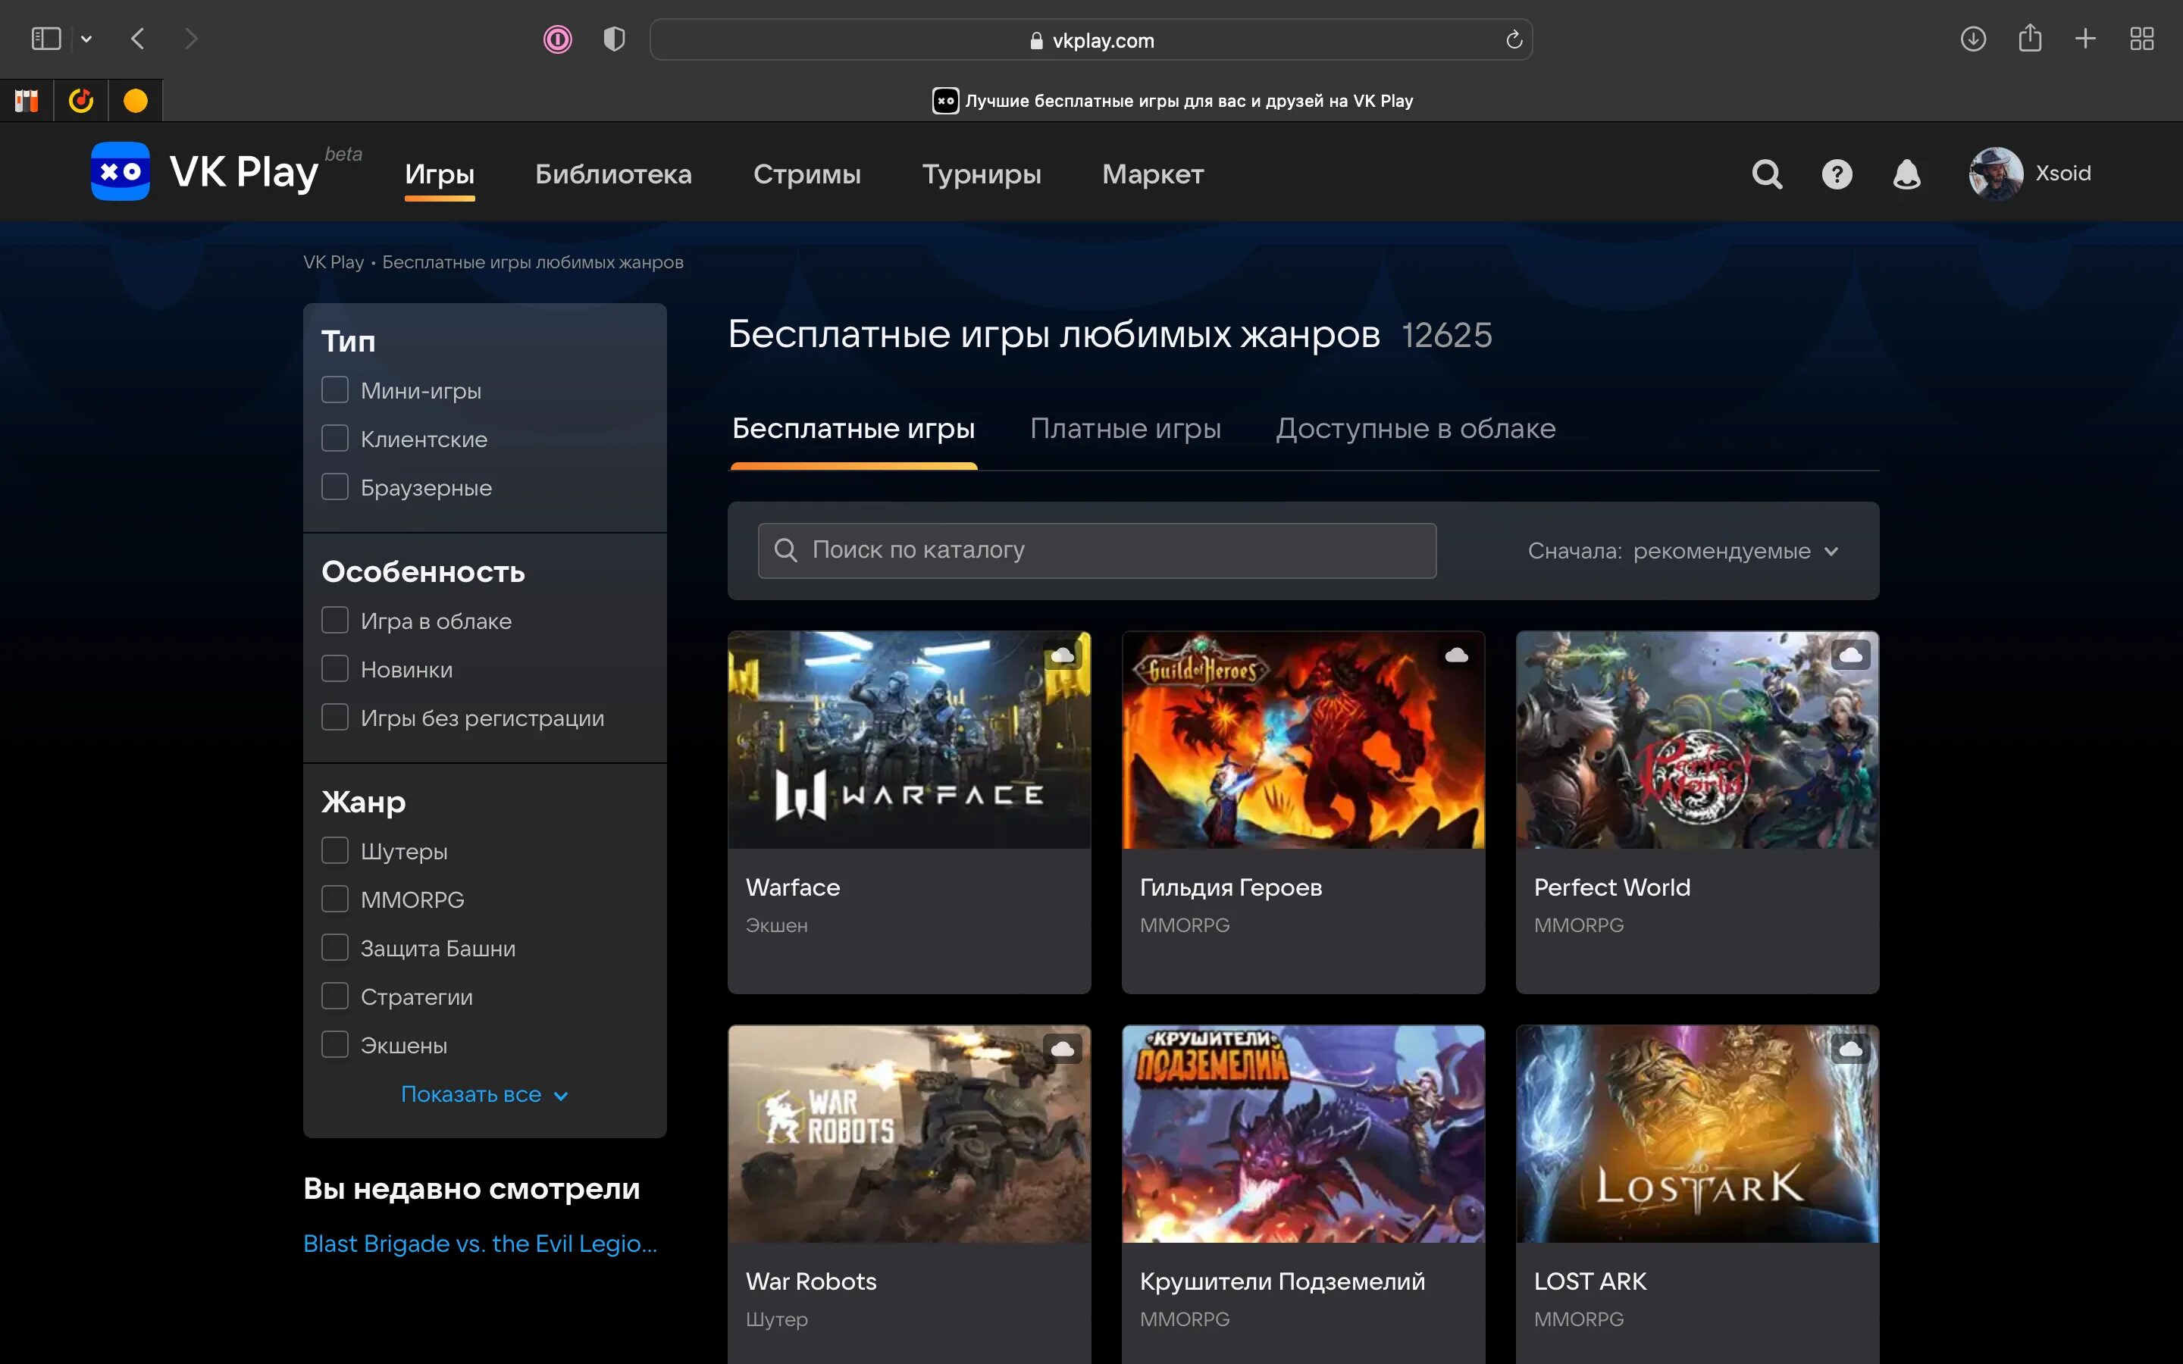
Task: Switch to the second pinned tab with circular arrow
Action: tap(81, 100)
